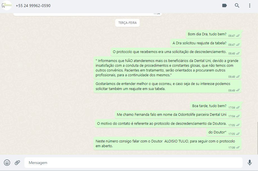Attach a file with the paperclip icon
The height and width of the screenshot is (171, 258).
click(x=17, y=163)
